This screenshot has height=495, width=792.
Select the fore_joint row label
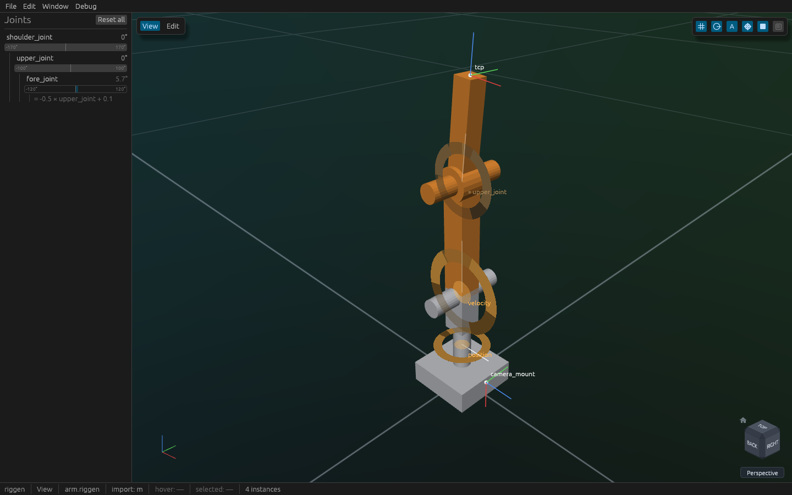click(x=42, y=79)
